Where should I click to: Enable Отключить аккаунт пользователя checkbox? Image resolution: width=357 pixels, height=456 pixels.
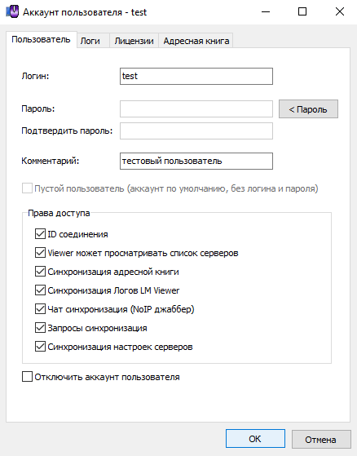(28, 377)
